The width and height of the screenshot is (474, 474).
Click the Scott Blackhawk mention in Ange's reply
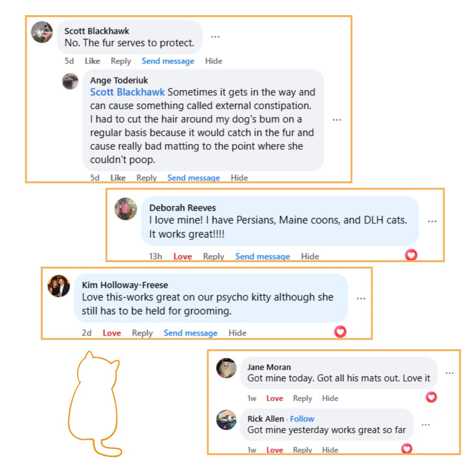pos(128,92)
